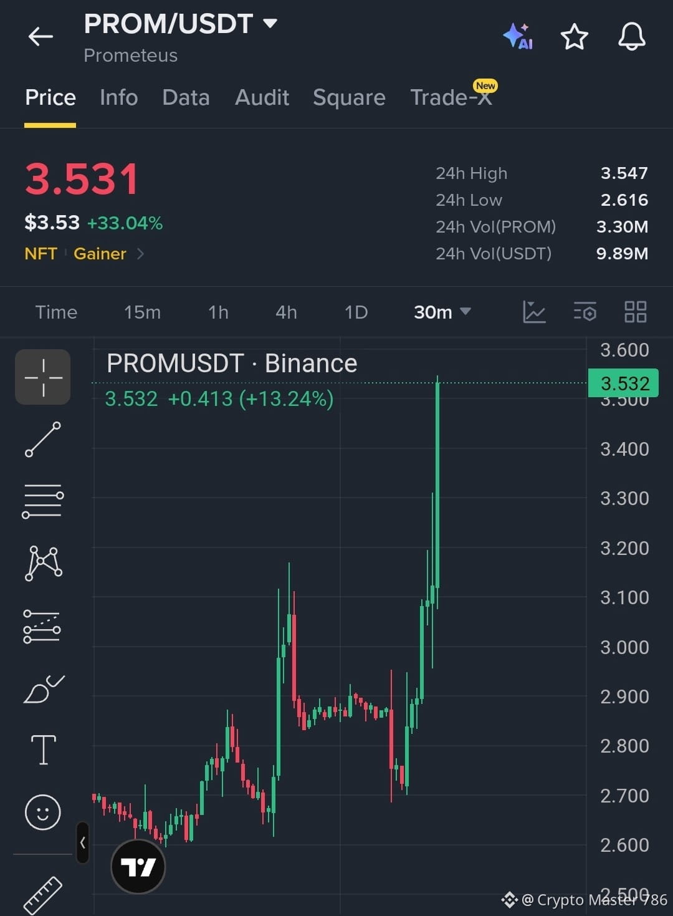This screenshot has height=916, width=673.
Task: Select the 15m chart interval
Action: point(142,312)
